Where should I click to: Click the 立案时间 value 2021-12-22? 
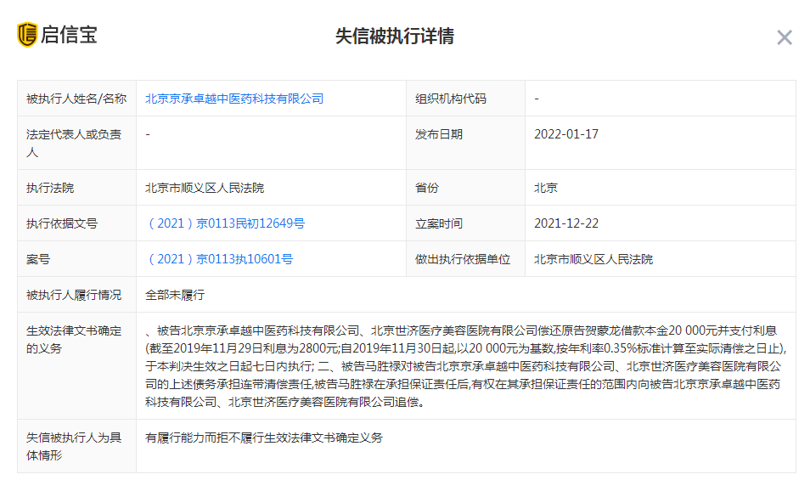pos(566,223)
